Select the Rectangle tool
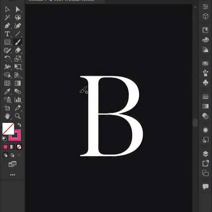The height and width of the screenshot is (212, 212). pyautogui.click(x=7, y=42)
